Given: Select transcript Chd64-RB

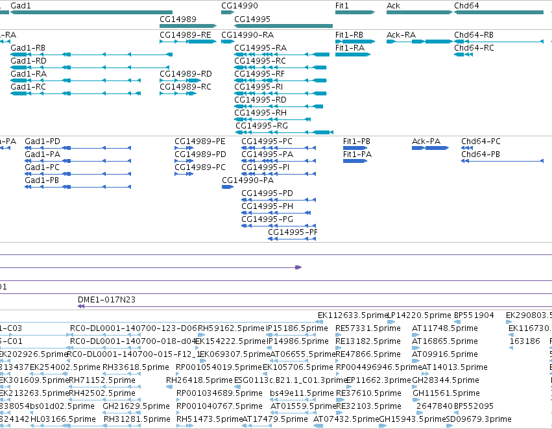Looking at the screenshot, I should (474, 35).
